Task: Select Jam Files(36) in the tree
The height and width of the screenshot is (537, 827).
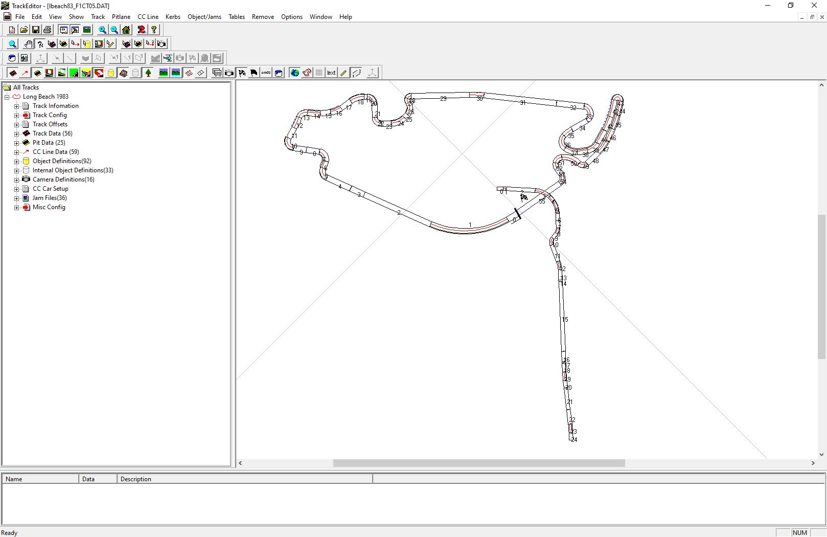Action: click(x=50, y=198)
